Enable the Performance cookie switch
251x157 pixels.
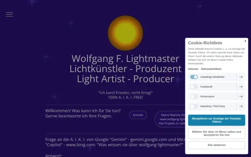(194, 96)
